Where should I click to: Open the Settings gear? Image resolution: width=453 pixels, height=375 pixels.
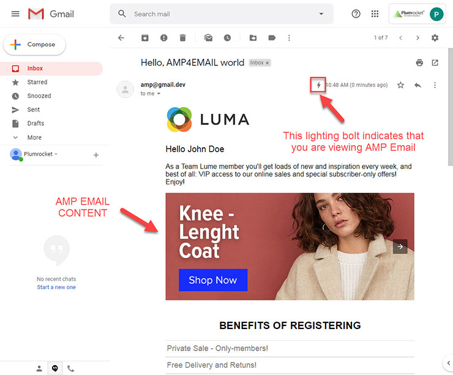(x=435, y=38)
